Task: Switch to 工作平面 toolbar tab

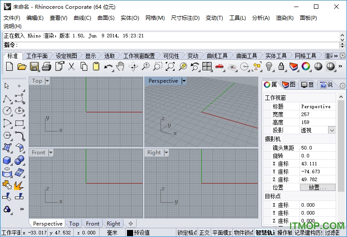Action: 37,56
